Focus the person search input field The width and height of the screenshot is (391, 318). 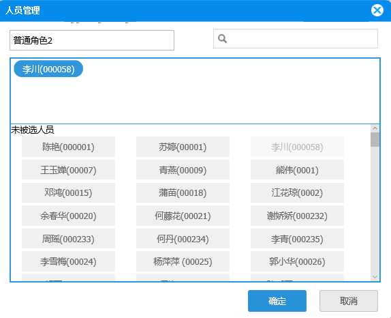[x=296, y=38]
